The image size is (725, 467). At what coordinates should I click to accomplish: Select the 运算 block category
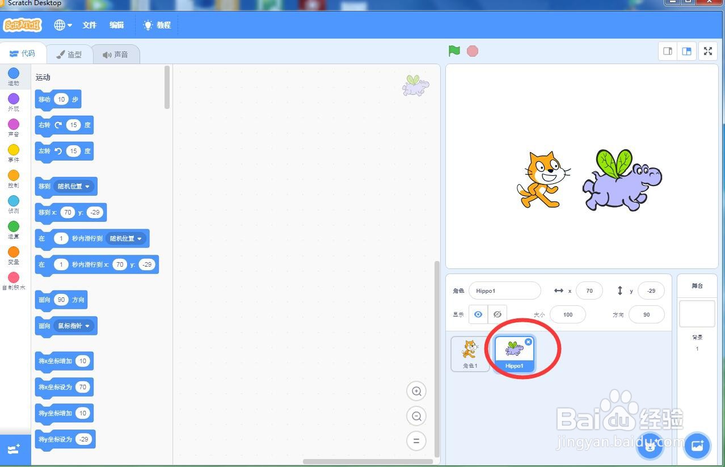(x=14, y=230)
